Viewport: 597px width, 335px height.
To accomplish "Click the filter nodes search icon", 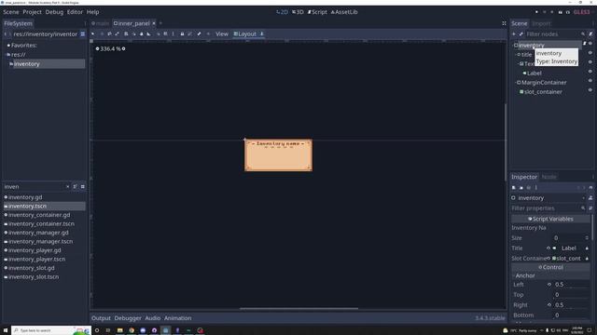I will click(583, 34).
